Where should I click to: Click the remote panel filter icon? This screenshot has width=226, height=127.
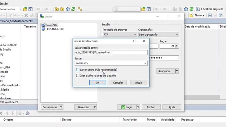point(149,9)
